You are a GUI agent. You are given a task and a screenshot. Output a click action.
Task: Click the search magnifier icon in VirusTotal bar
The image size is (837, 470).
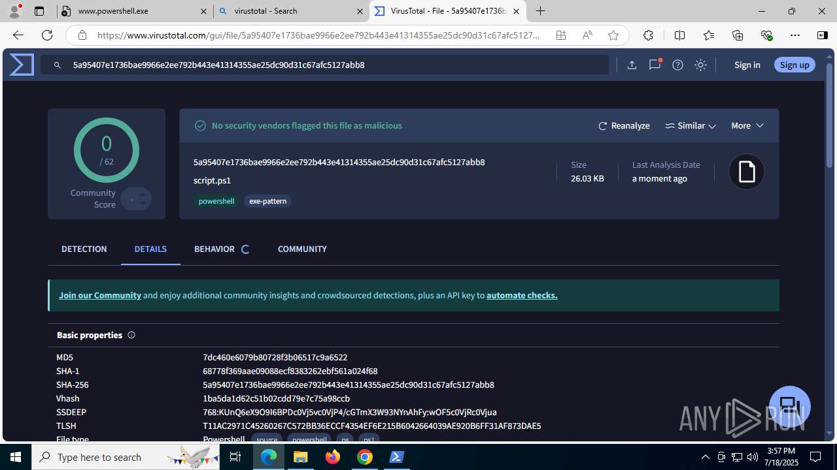(x=58, y=65)
